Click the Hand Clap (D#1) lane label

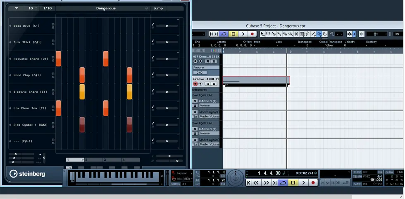(x=27, y=75)
